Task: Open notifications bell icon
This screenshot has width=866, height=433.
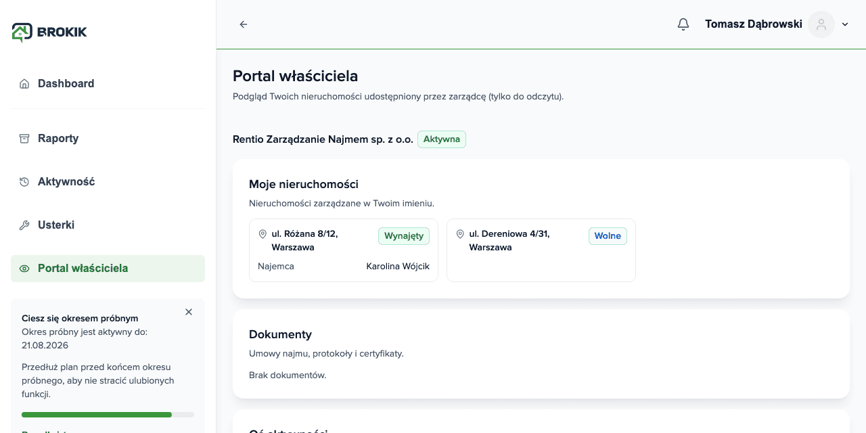Action: tap(683, 24)
